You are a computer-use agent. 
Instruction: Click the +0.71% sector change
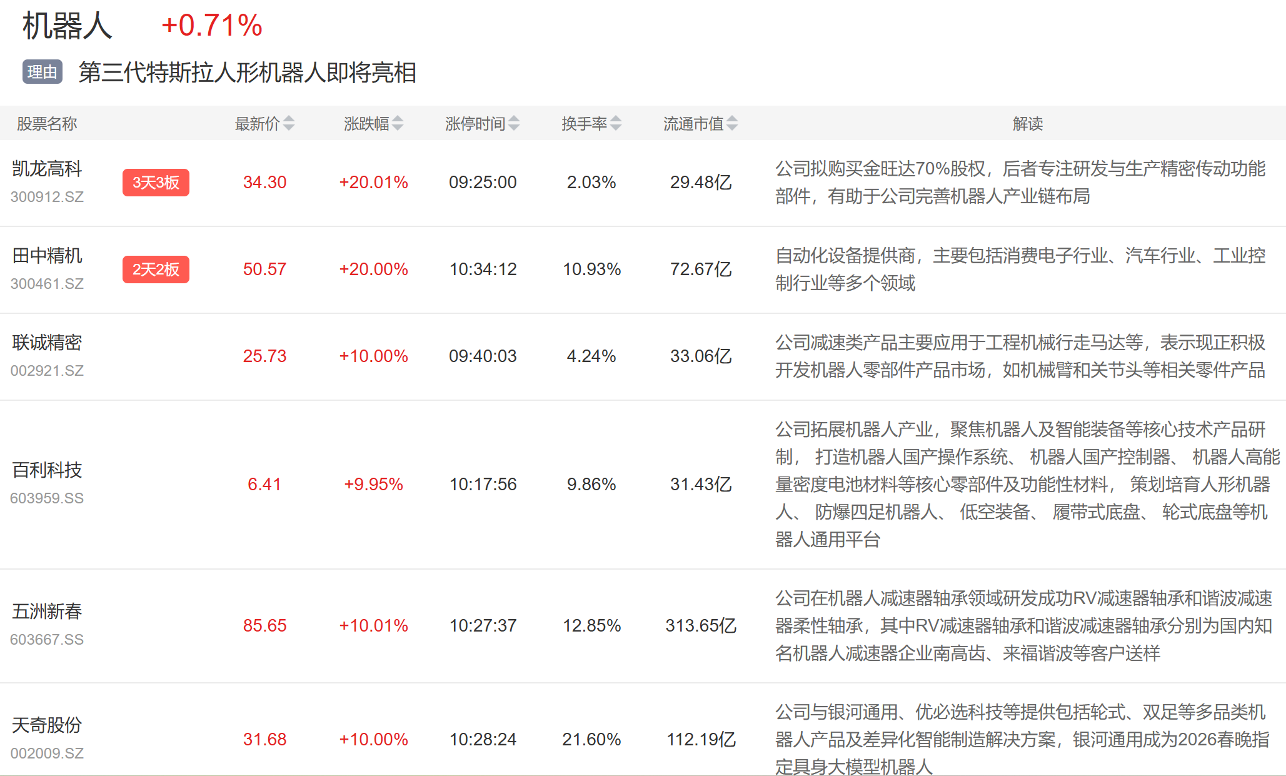click(211, 26)
